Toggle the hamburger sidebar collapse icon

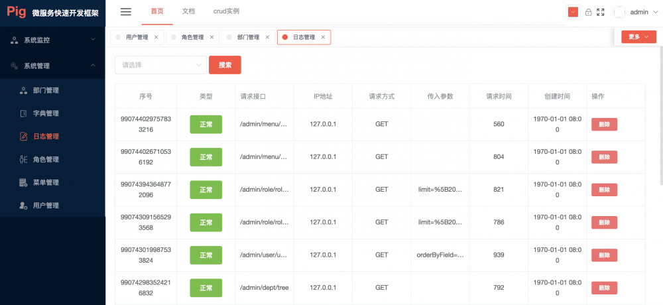[125, 12]
